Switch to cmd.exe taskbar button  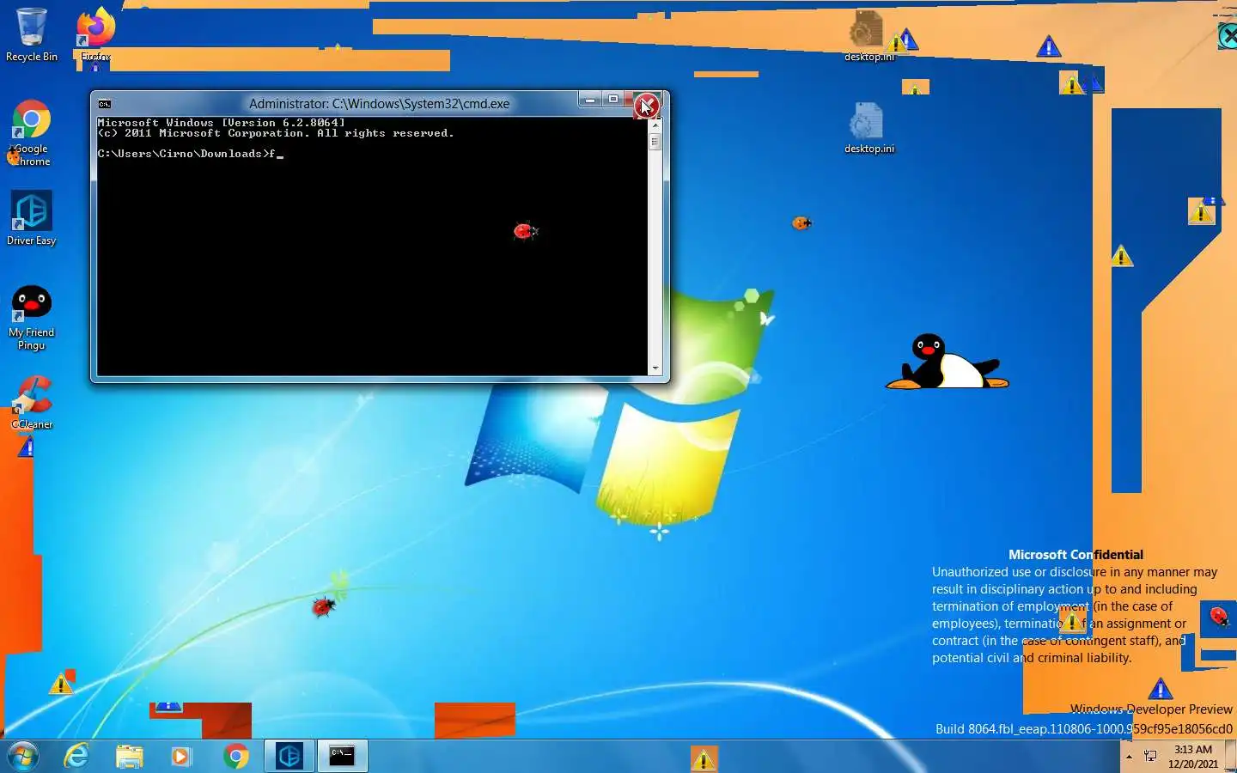[x=343, y=756]
